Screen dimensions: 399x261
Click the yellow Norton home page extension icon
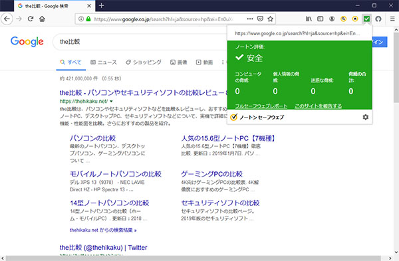355,19
